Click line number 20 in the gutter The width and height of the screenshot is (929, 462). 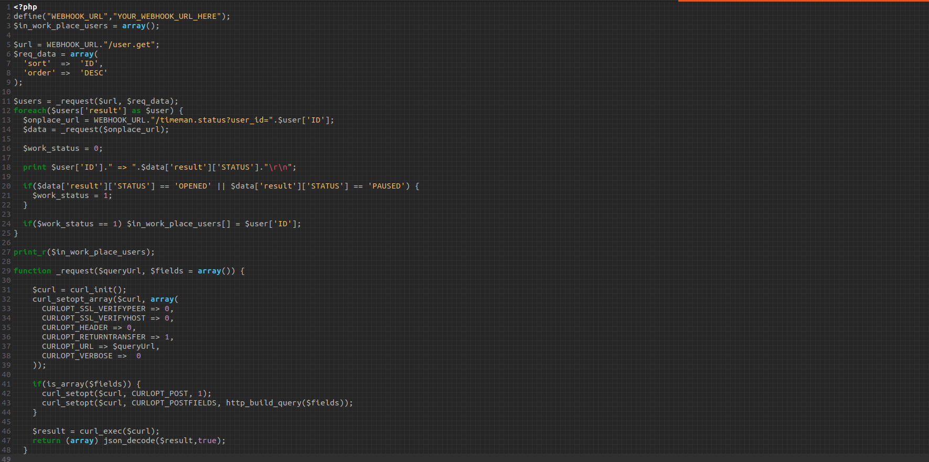[x=6, y=186]
